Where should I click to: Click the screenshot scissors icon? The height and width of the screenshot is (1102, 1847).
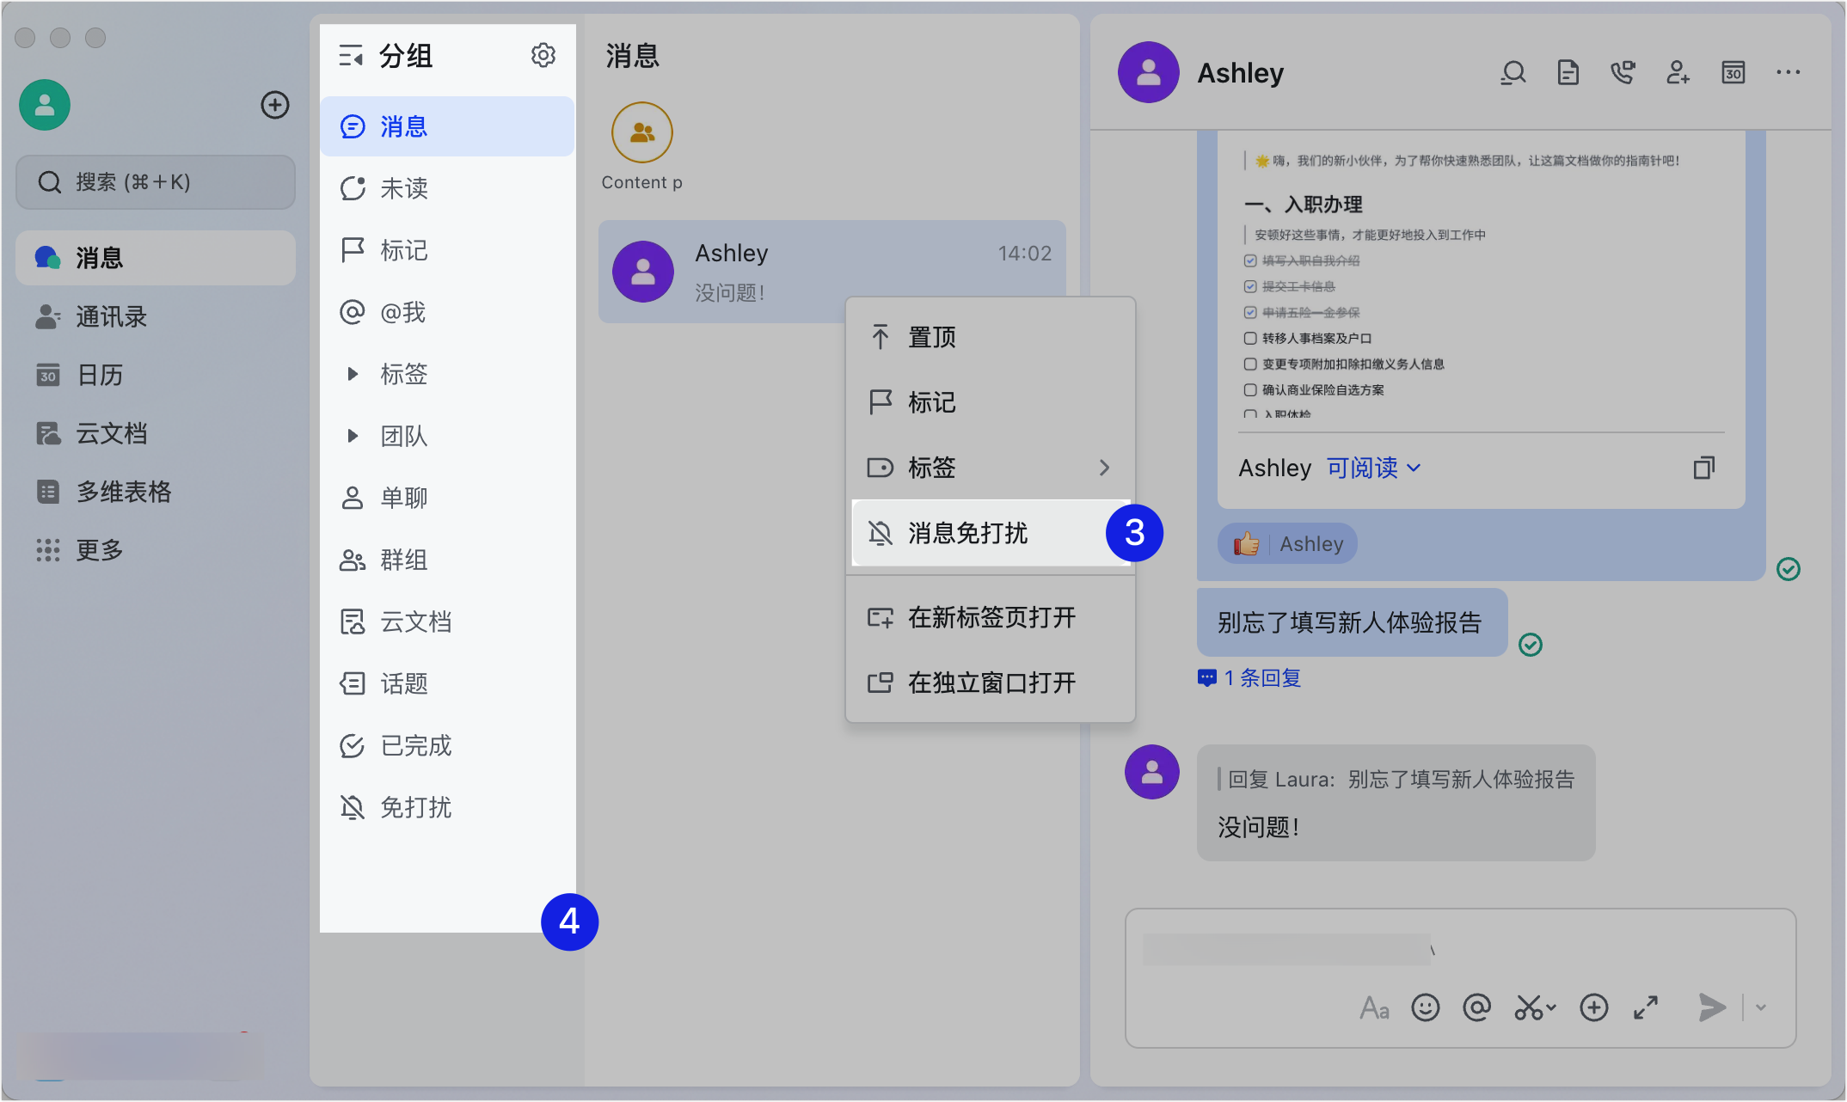pyautogui.click(x=1529, y=1007)
